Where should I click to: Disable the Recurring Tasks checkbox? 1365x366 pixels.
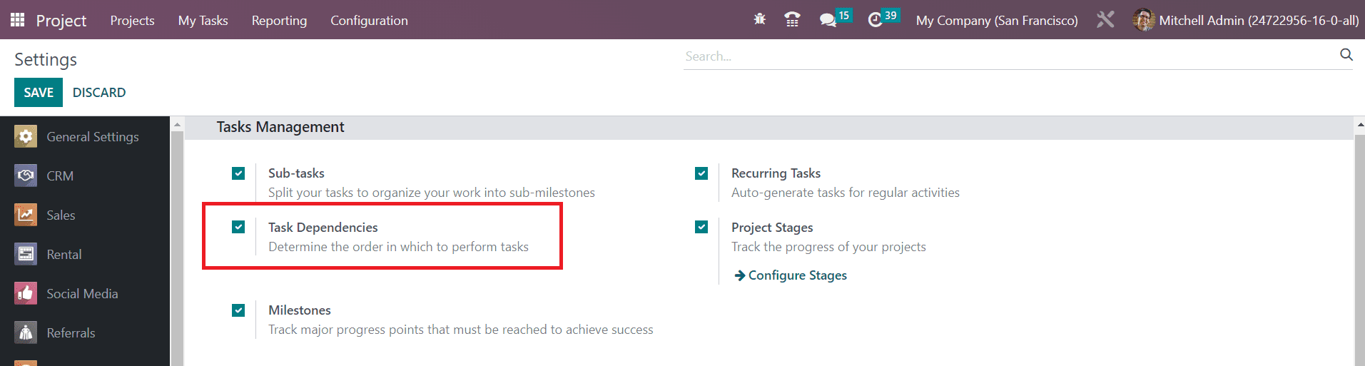(x=701, y=173)
